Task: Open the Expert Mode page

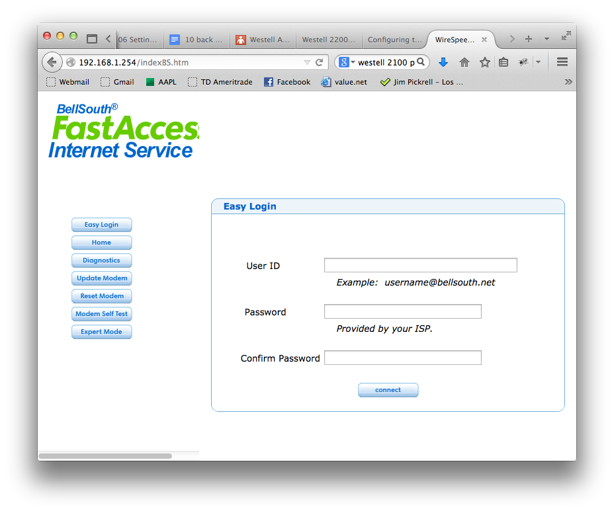Action: click(x=101, y=331)
